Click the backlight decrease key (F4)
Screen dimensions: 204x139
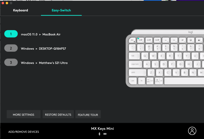click(x=166, y=40)
